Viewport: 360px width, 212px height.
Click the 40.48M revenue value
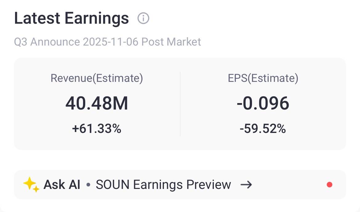point(97,104)
